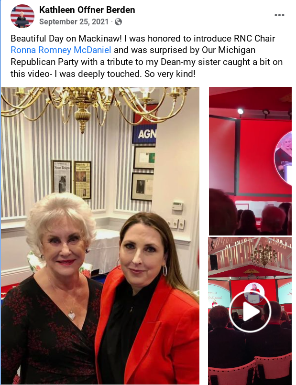The image size is (296, 385).
Task: Click the framed Nixon Resigns newspaper in photo
Action: [62, 177]
